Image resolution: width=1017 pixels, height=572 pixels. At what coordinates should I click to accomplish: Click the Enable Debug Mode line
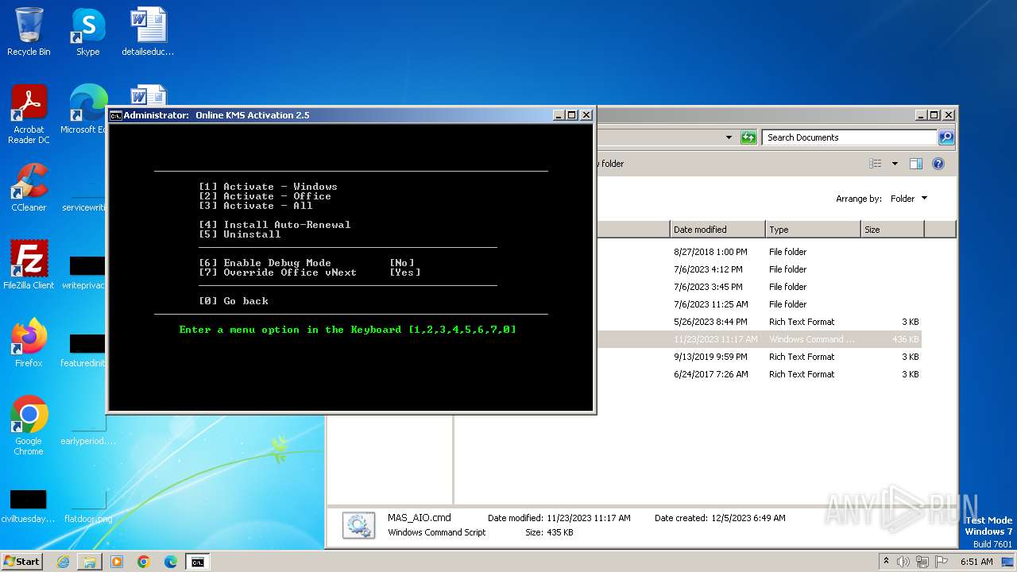(307, 263)
